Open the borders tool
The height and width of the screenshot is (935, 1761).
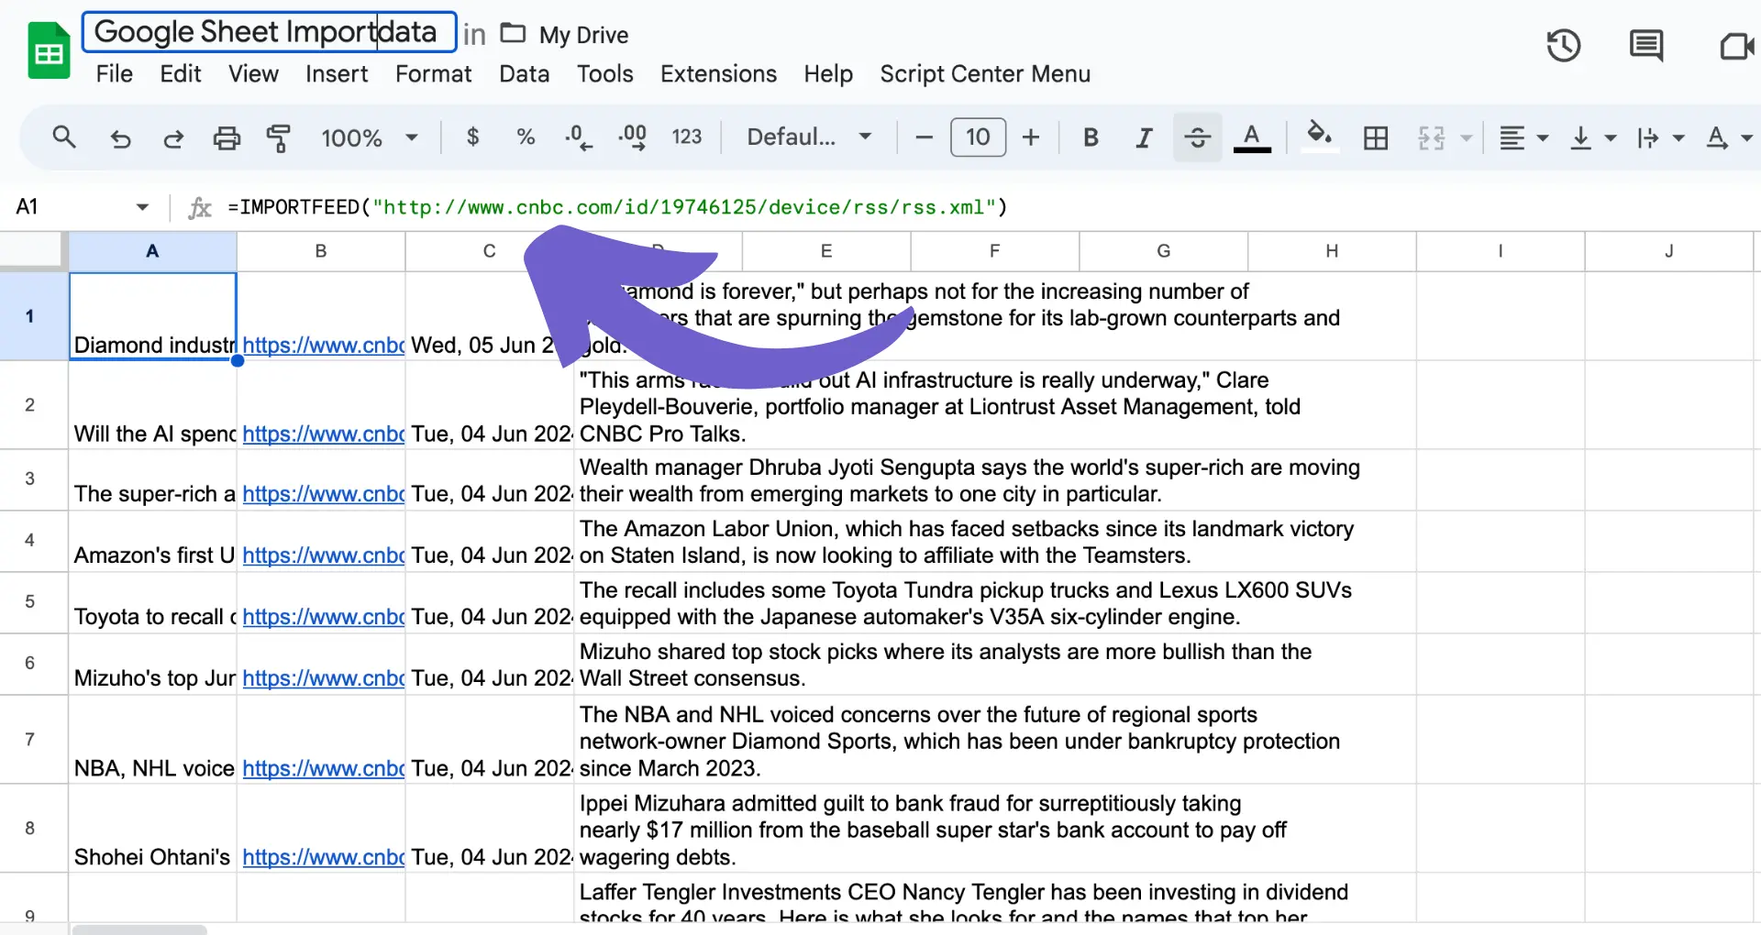click(1376, 137)
